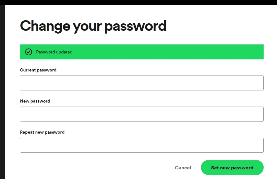
Task: Click the word 'Repeat' in the last field label
Action: 27,132
